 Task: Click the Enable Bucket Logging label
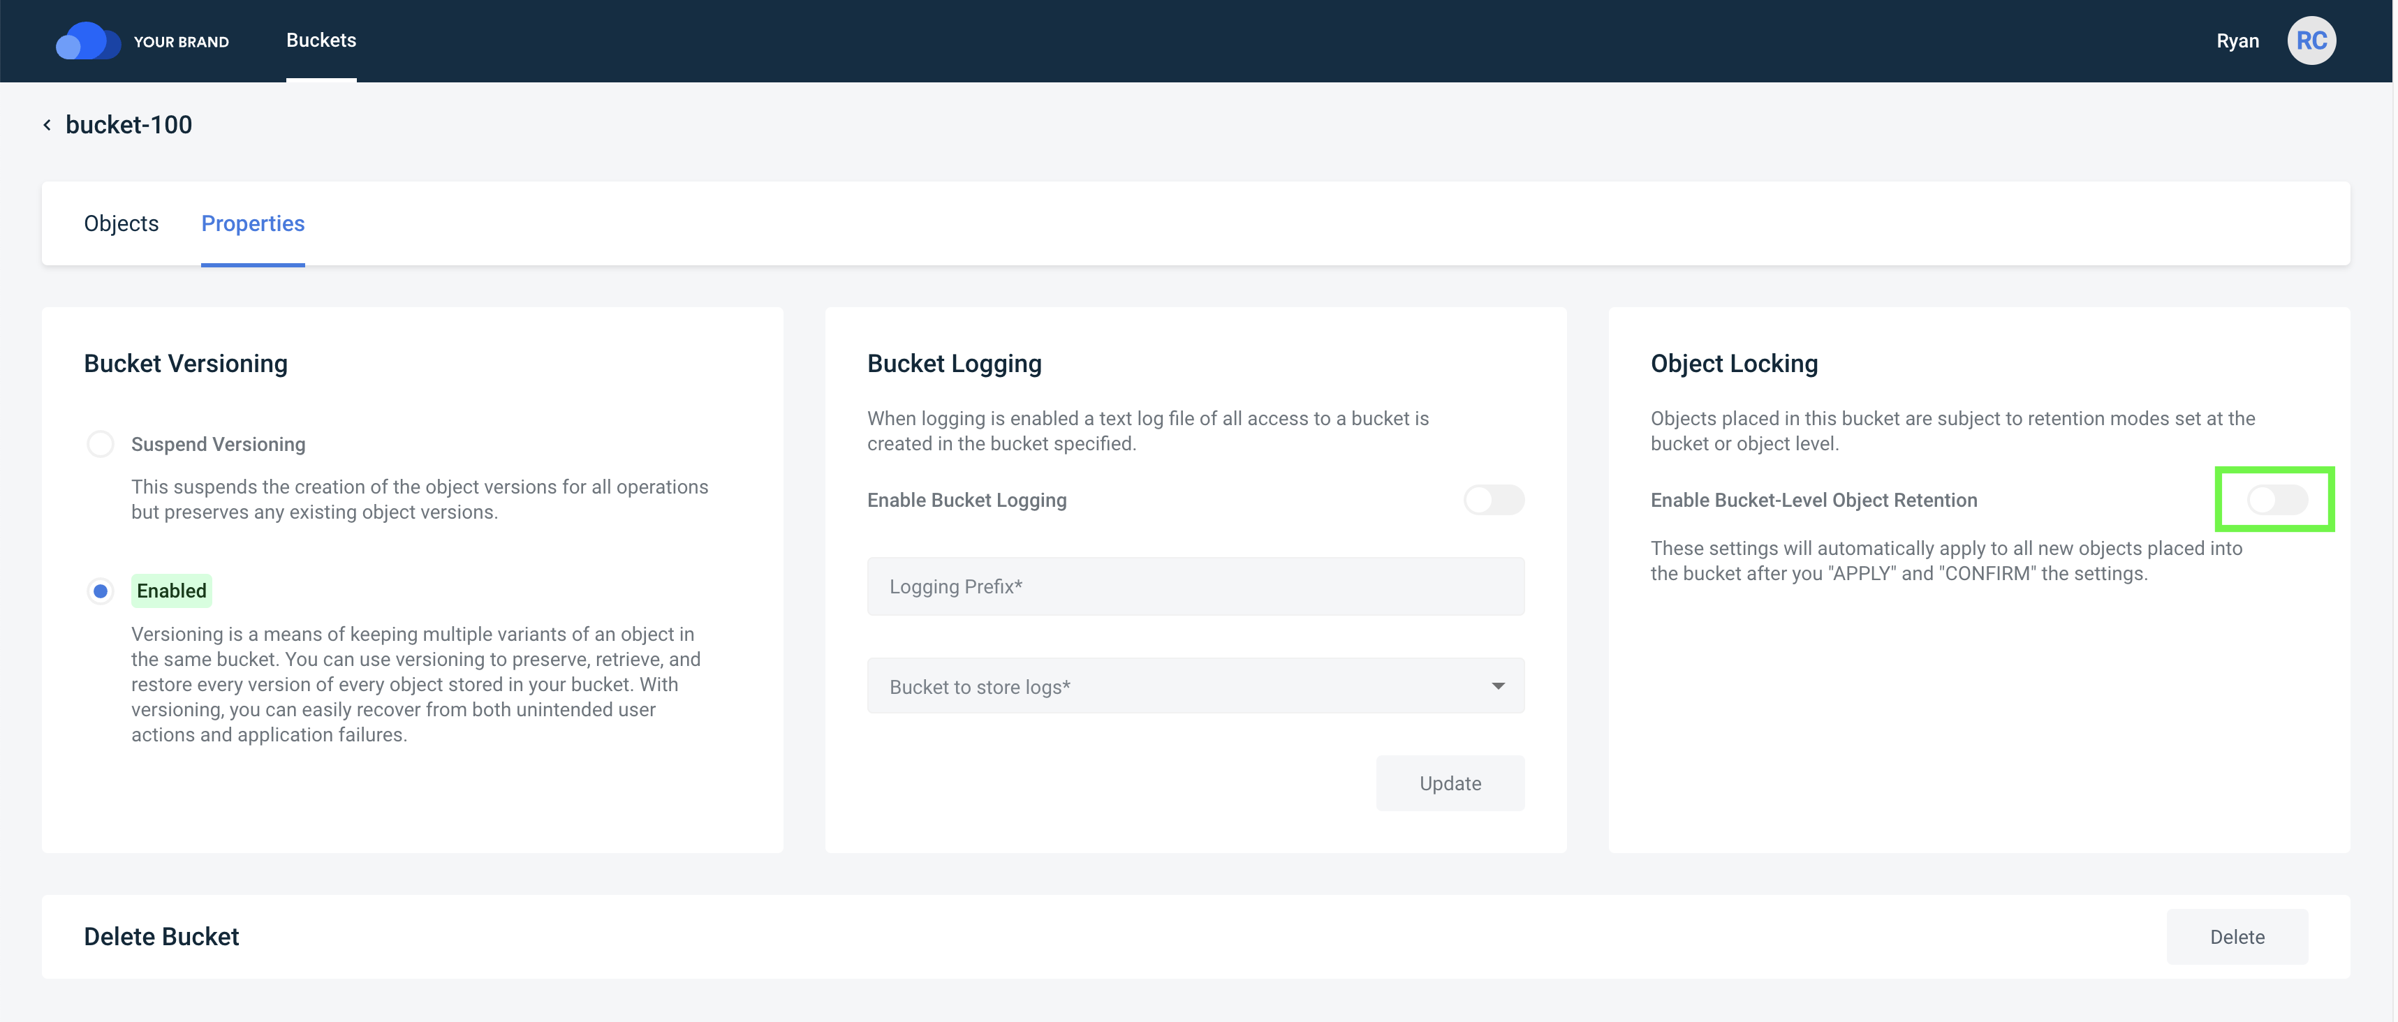click(966, 500)
